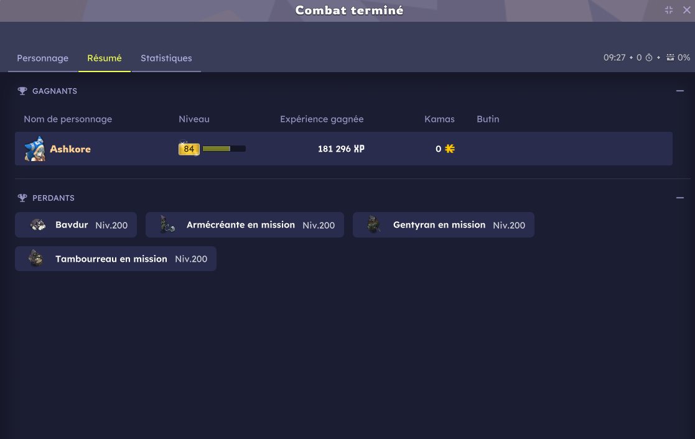Screen dimensions: 695x439
Task: Shrink the Combat terminé window
Action: 669,10
